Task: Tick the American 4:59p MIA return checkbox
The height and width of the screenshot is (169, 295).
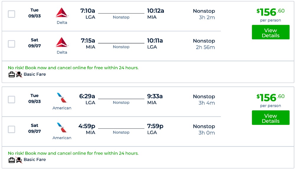Action: click(12, 129)
